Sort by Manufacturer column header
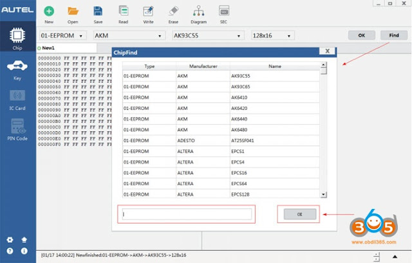 203,66
